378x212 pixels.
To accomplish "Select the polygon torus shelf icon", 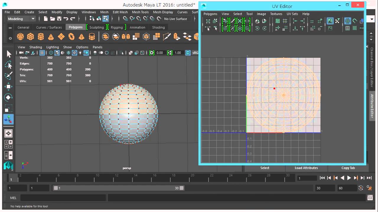I will pos(71,37).
